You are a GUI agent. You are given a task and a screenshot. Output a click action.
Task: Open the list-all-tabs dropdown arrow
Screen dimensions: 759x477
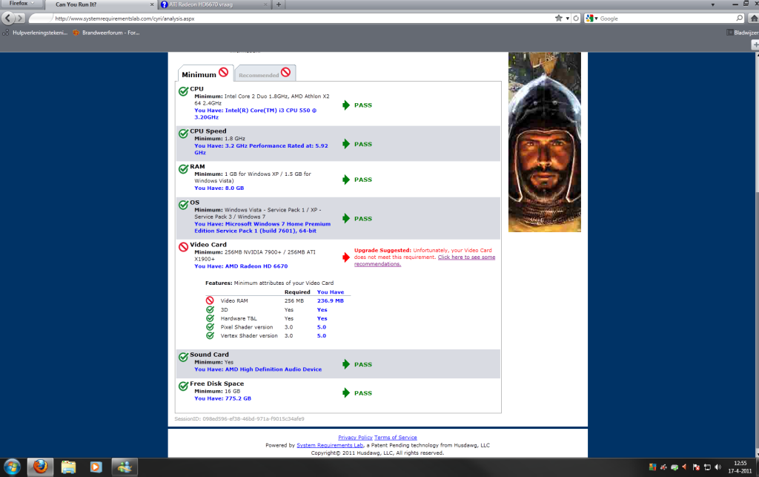click(712, 5)
